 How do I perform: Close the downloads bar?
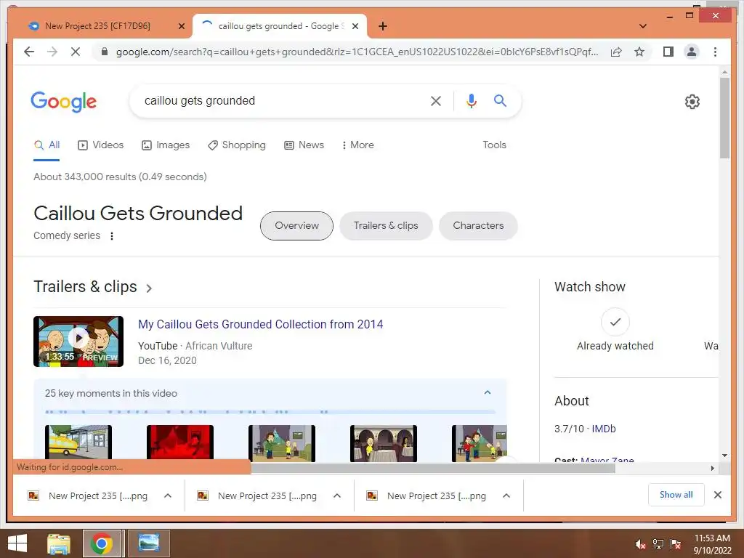(717, 495)
